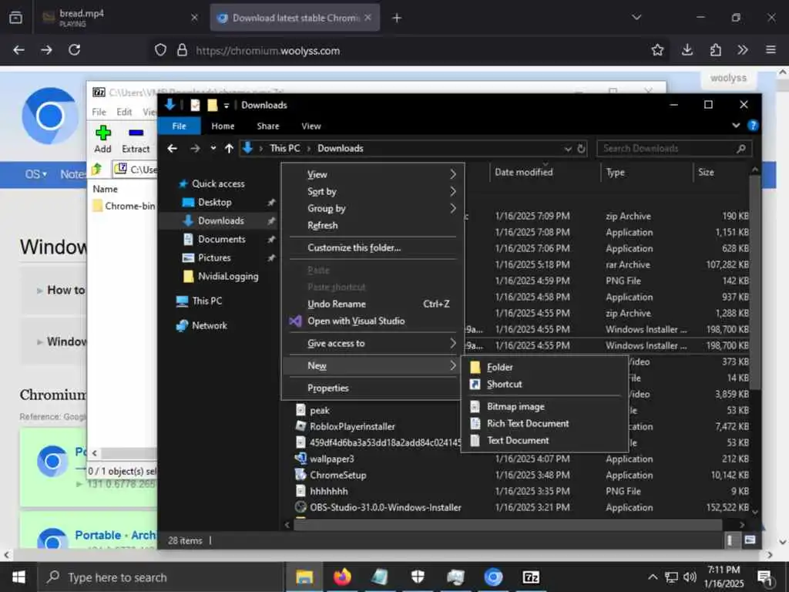This screenshot has width=789, height=592.
Task: Click the Search Downloads field
Action: tap(674, 149)
